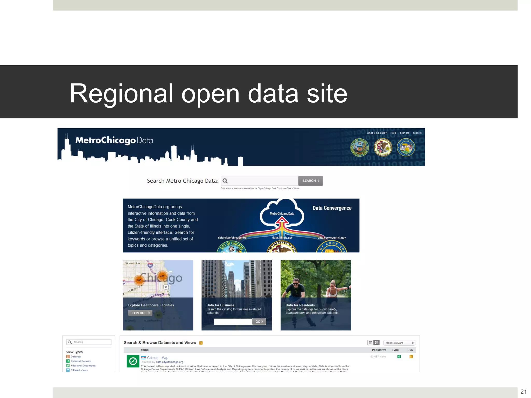Open the Data for Residents tile
Screen dimensions: 531x398
pyautogui.click(x=316, y=295)
